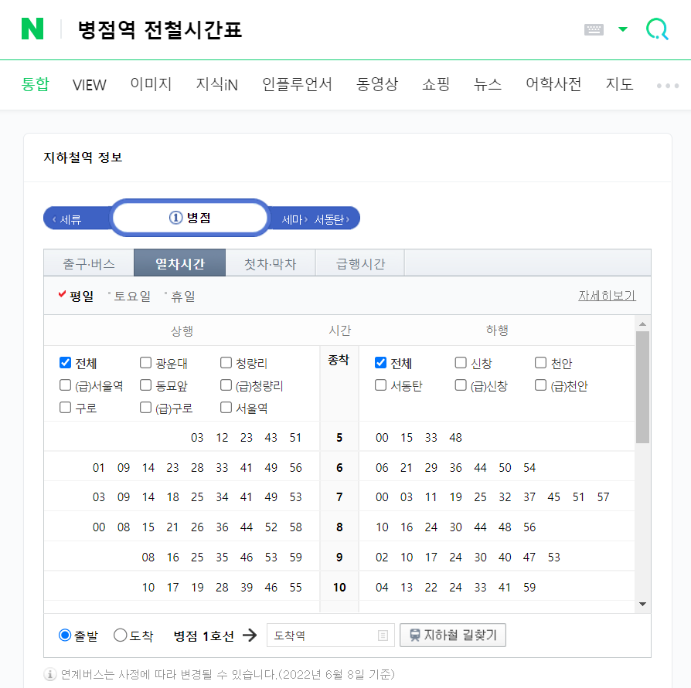The height and width of the screenshot is (688, 691).
Task: Click the 상행 column header
Action: [x=182, y=330]
